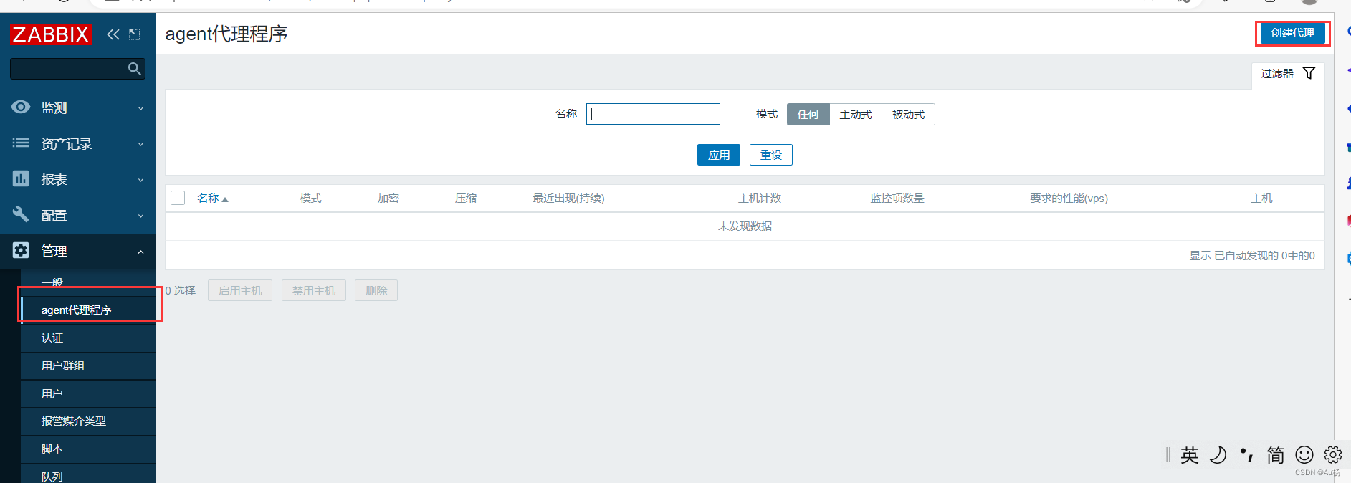The height and width of the screenshot is (483, 1351).
Task: Expand the 监测 menu chevron
Action: pos(140,108)
